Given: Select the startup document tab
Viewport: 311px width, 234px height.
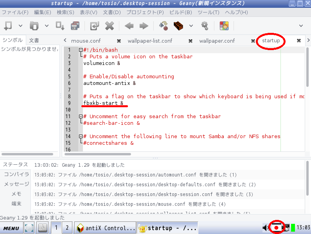Looking at the screenshot, I should click(x=271, y=41).
